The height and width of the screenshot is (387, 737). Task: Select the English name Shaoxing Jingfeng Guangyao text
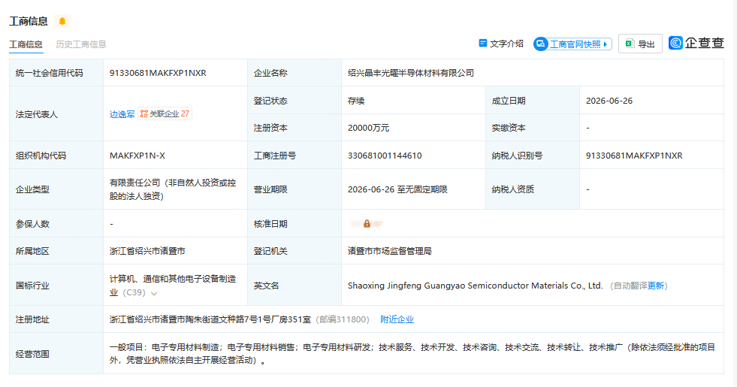coord(476,286)
